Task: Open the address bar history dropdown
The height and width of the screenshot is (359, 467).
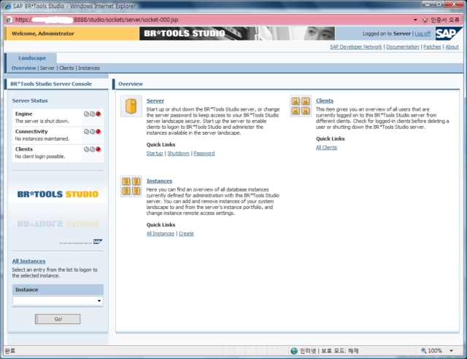Action: pos(415,20)
